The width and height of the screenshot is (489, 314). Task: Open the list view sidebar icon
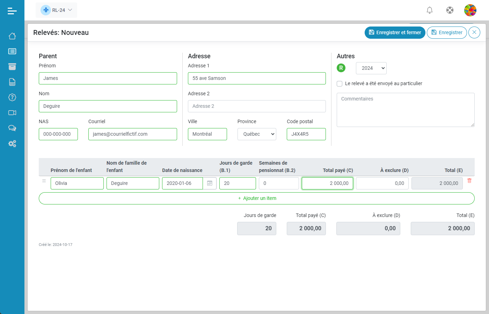(12, 51)
